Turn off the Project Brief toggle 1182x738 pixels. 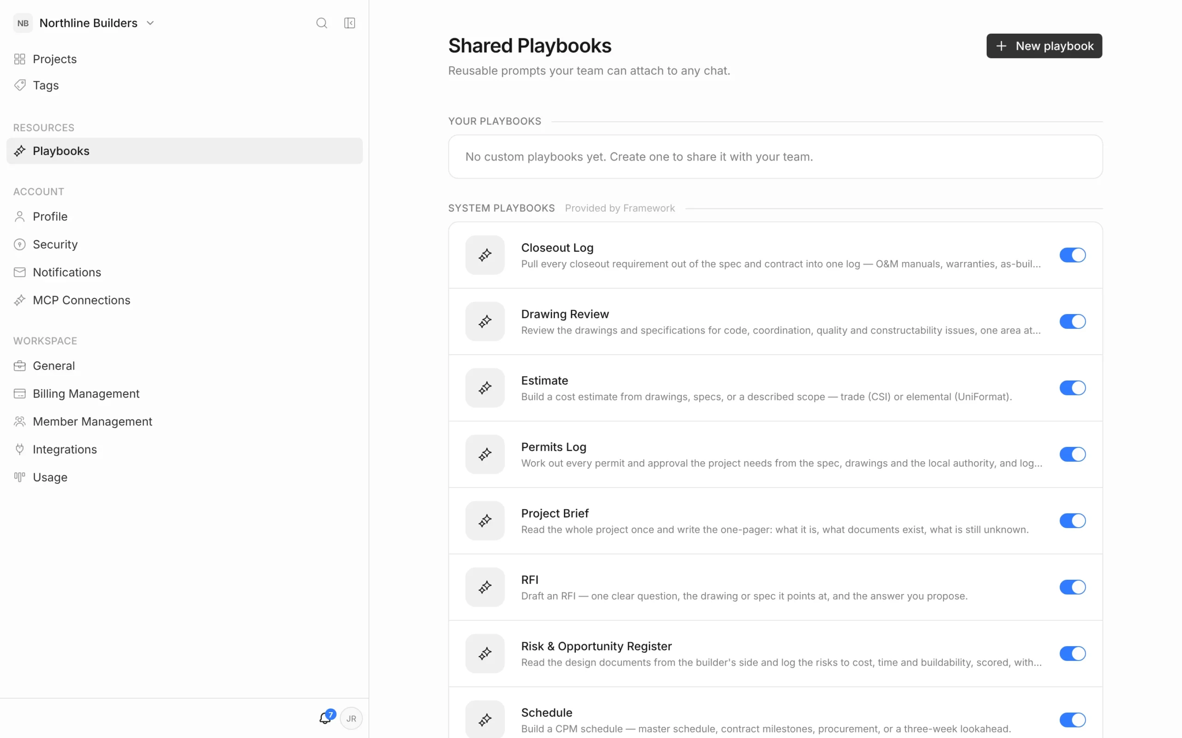point(1073,520)
